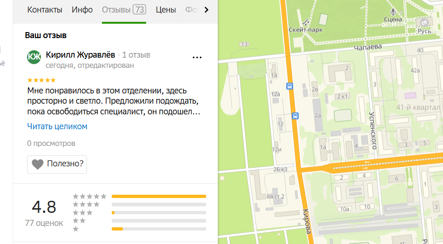The height and width of the screenshot is (244, 443).
Task: Click the Чапаева street label
Action: pos(368,47)
